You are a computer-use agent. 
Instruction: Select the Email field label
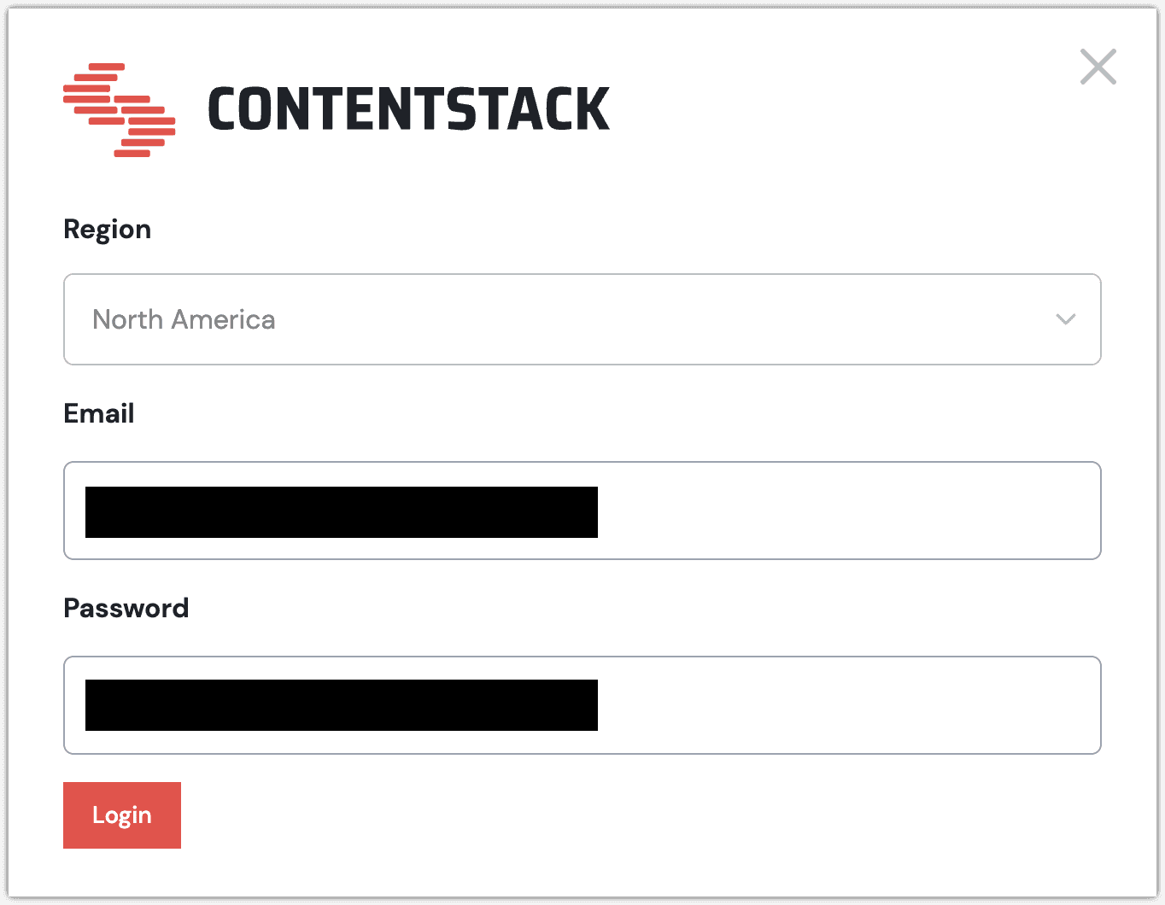[98, 413]
